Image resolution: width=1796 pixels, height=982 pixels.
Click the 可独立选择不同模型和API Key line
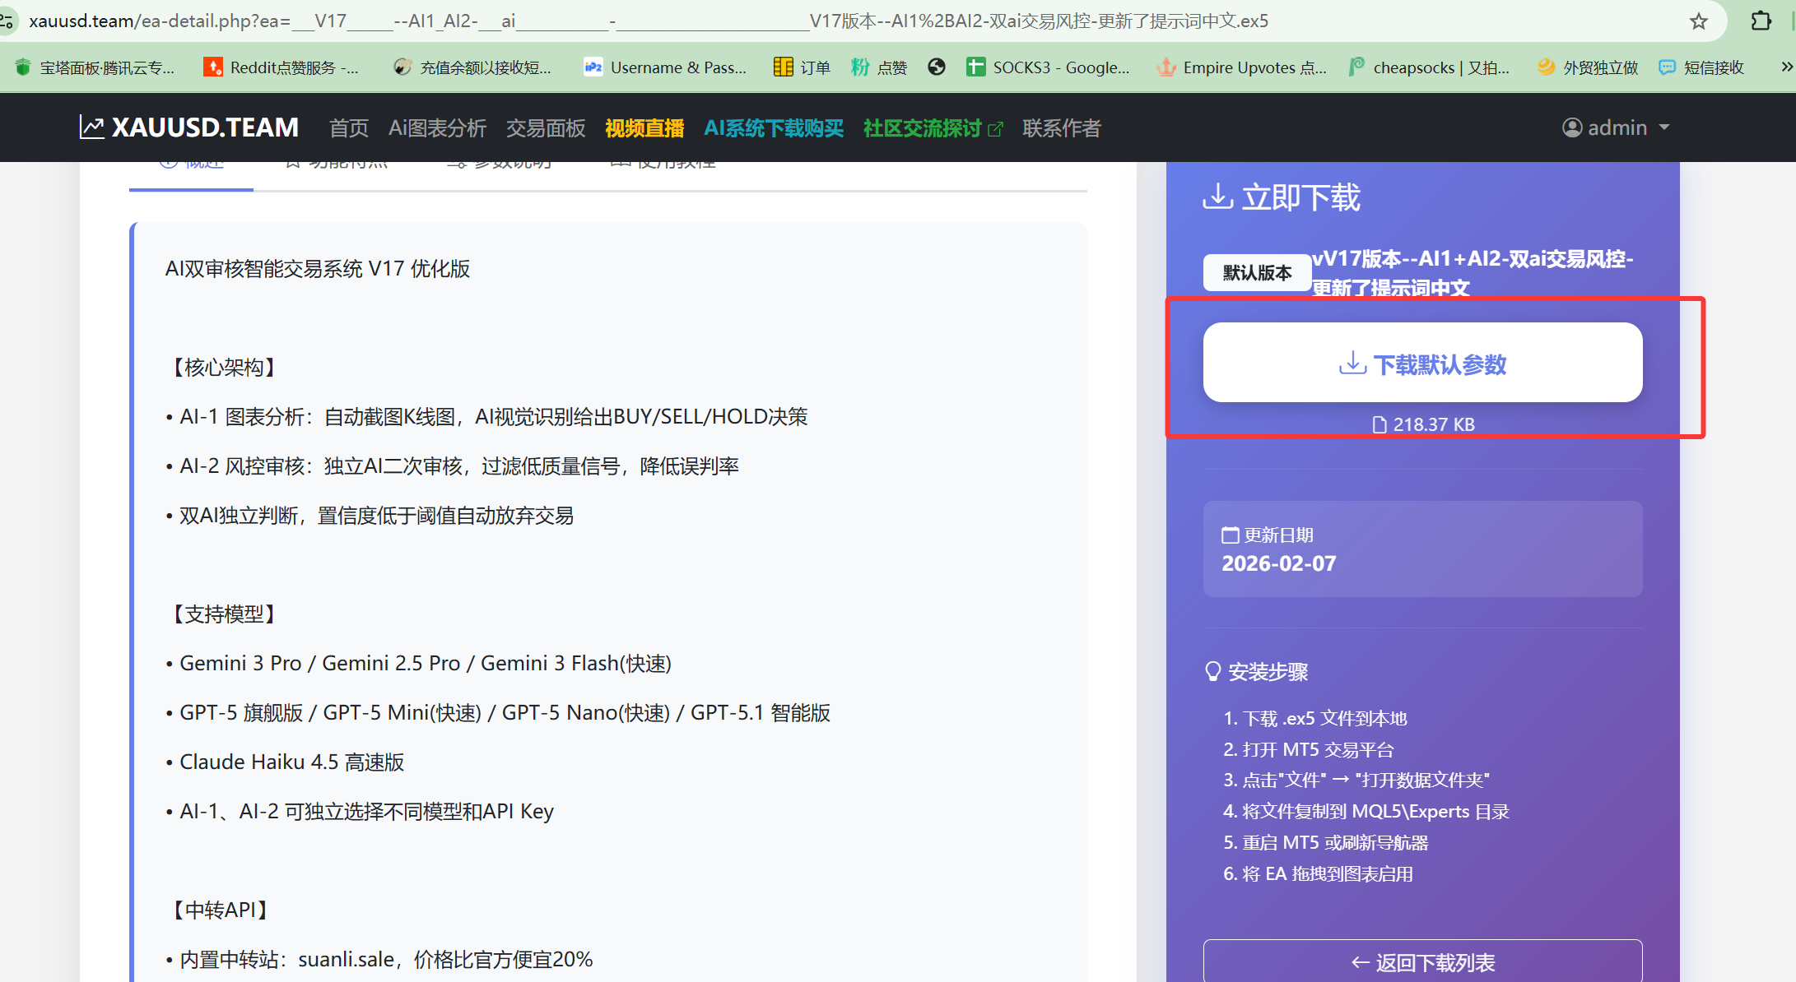pos(360,812)
